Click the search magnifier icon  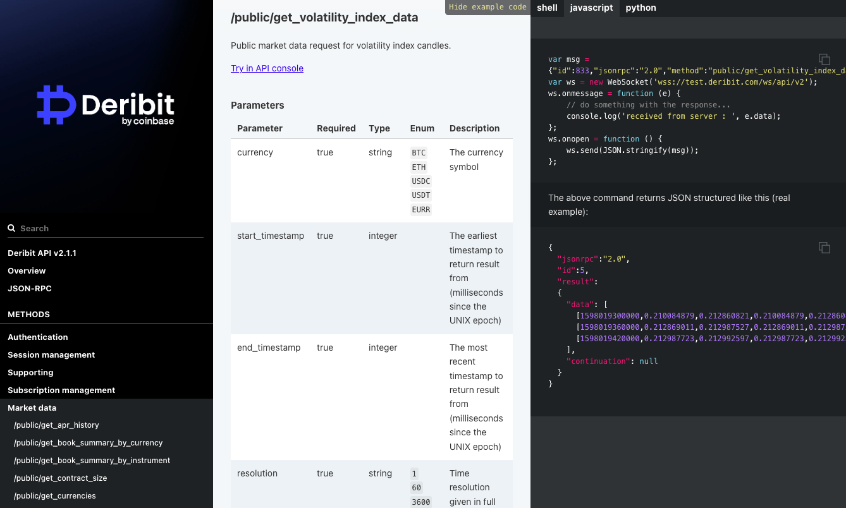tap(11, 228)
